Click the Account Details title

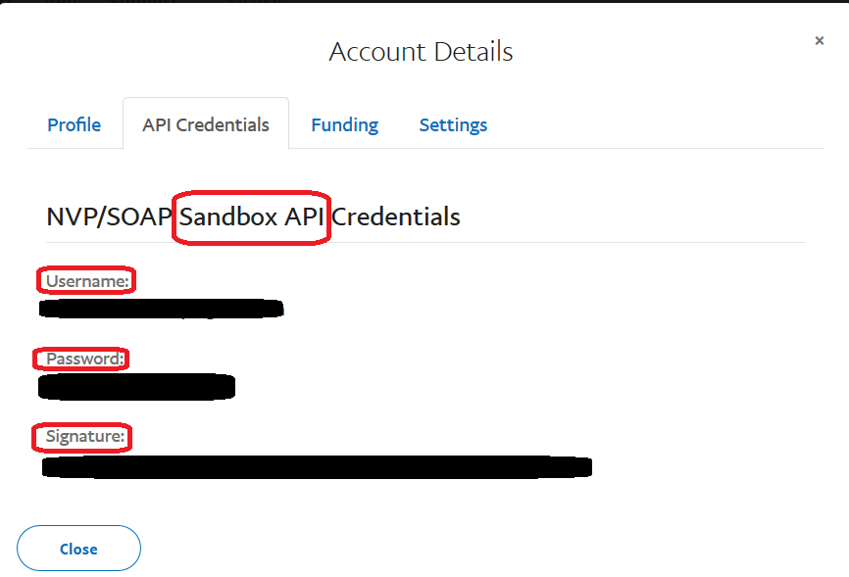click(421, 51)
